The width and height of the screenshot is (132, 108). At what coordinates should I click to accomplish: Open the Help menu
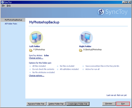pyautogui.click(x=8, y=6)
